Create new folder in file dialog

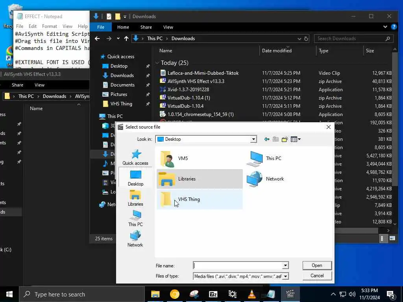tap(285, 139)
